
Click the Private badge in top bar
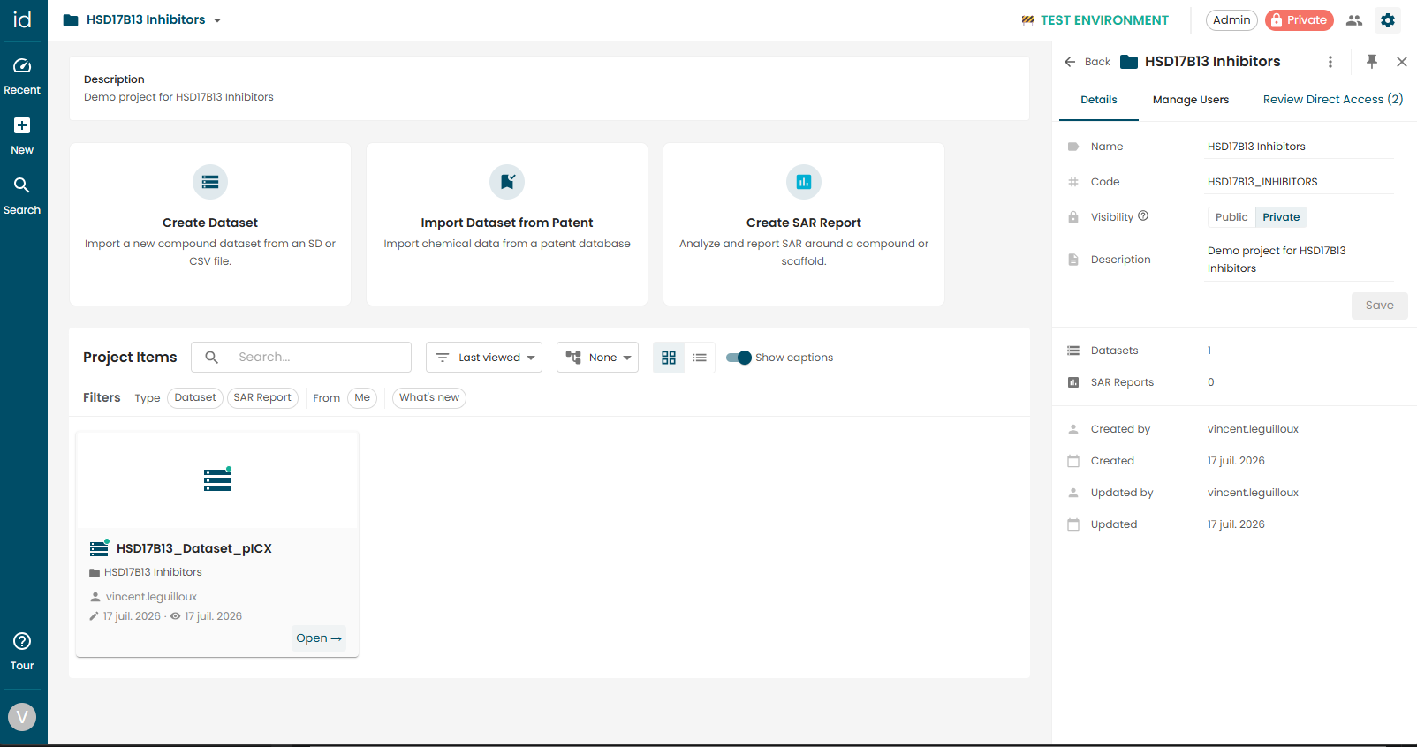tap(1300, 20)
